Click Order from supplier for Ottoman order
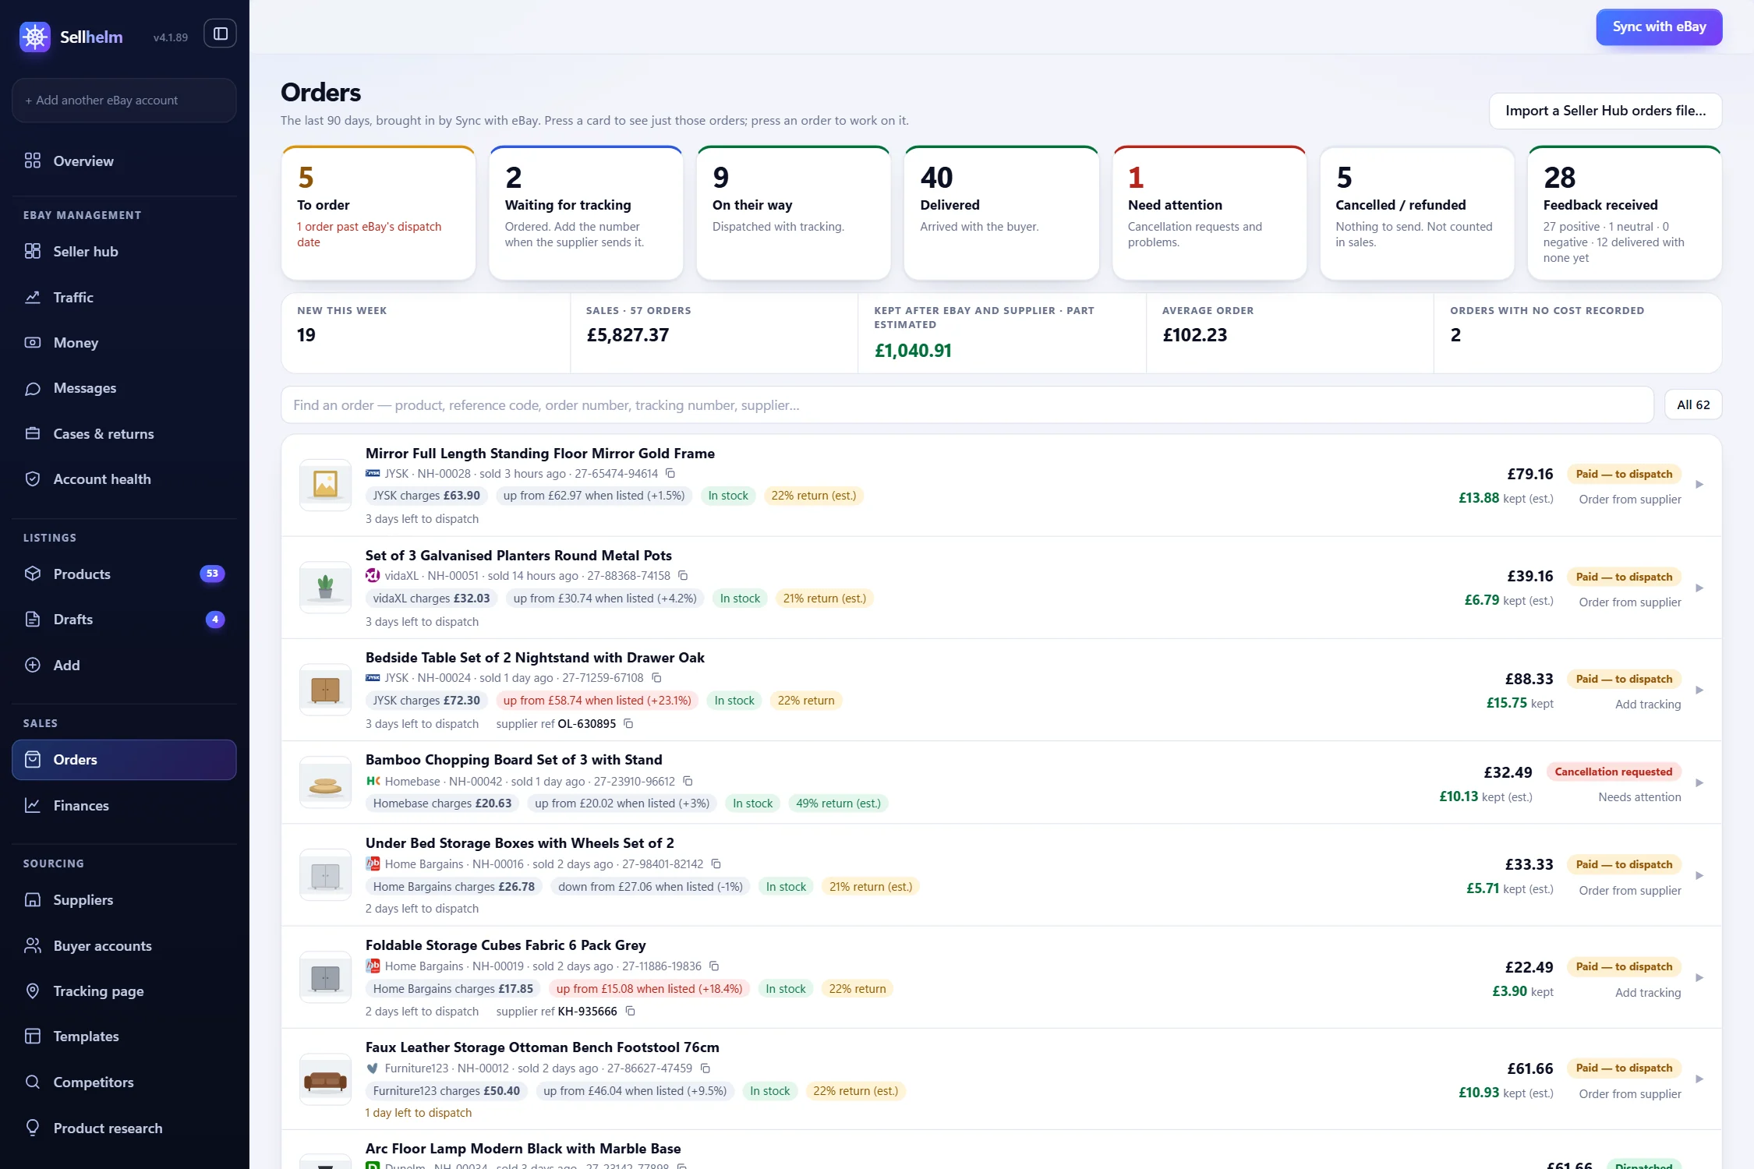The height and width of the screenshot is (1169, 1754). (x=1629, y=1094)
